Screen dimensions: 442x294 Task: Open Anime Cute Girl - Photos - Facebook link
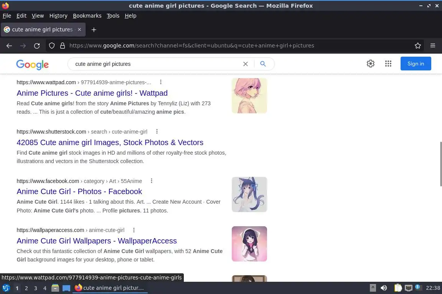[79, 191]
